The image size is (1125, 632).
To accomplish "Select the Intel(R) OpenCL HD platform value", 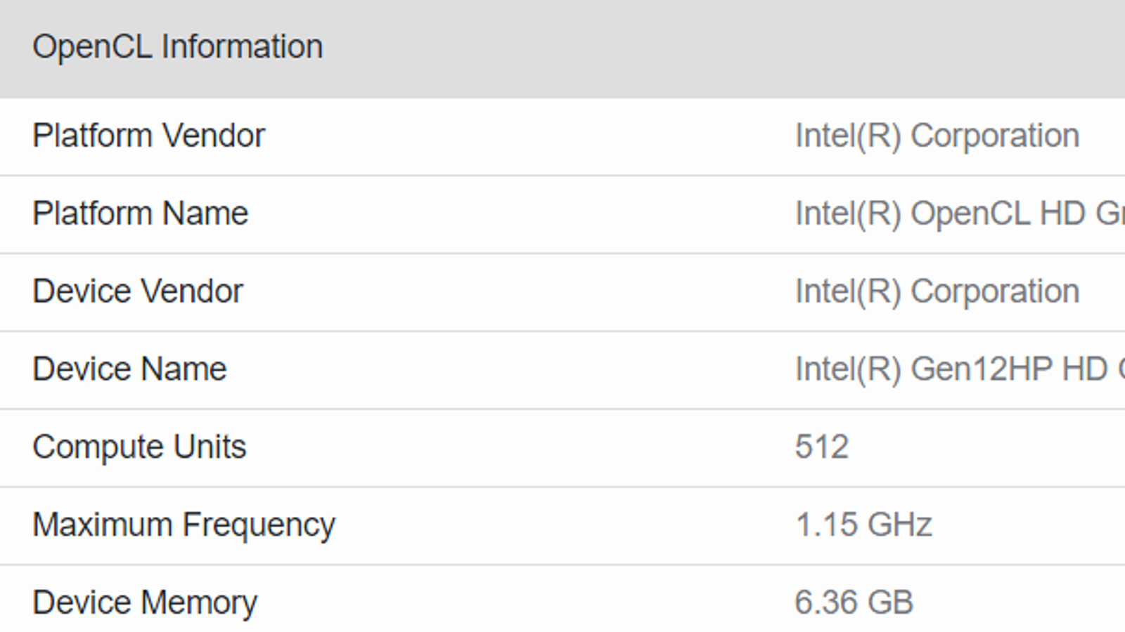I will [959, 213].
